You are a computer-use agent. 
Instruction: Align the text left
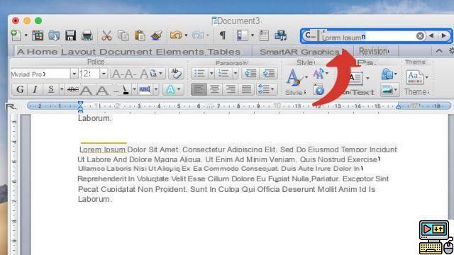pyautogui.click(x=199, y=89)
